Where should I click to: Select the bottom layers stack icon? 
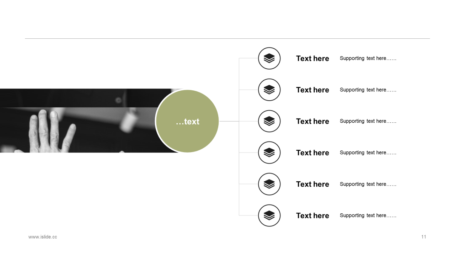pyautogui.click(x=269, y=215)
